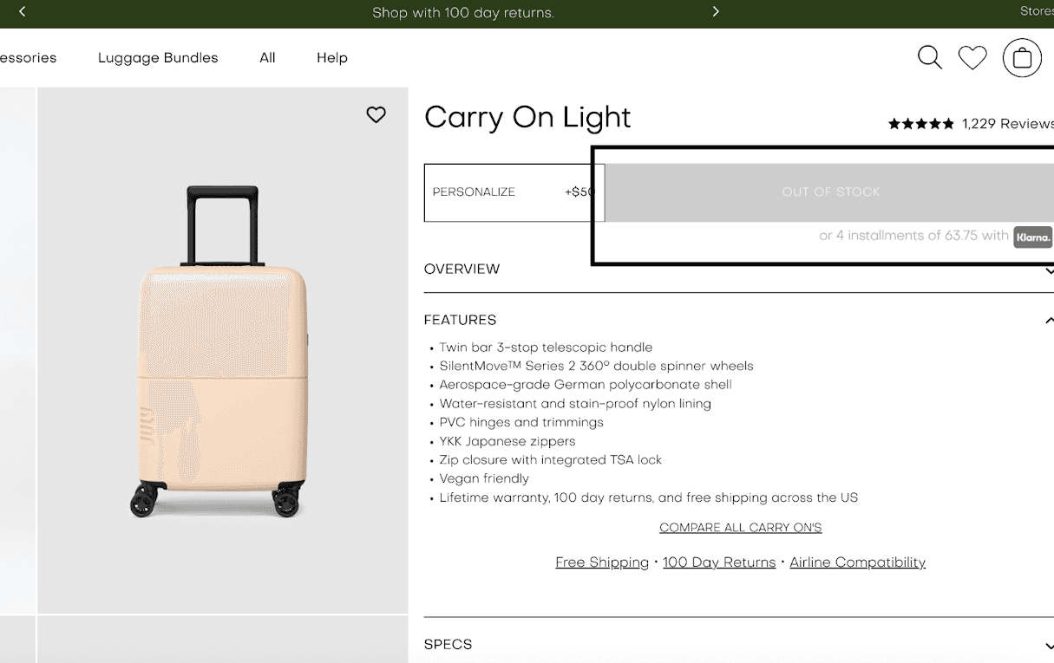
Task: Open the Airline Compatibility link
Action: pyautogui.click(x=858, y=562)
